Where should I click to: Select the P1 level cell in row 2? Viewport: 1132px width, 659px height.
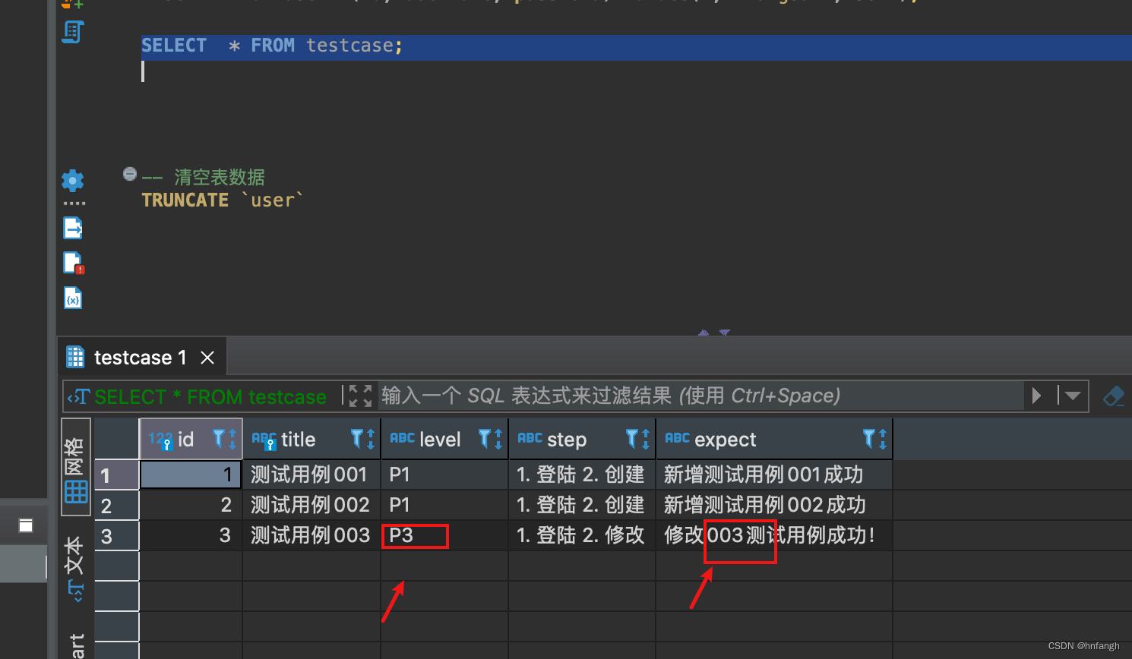tap(444, 506)
